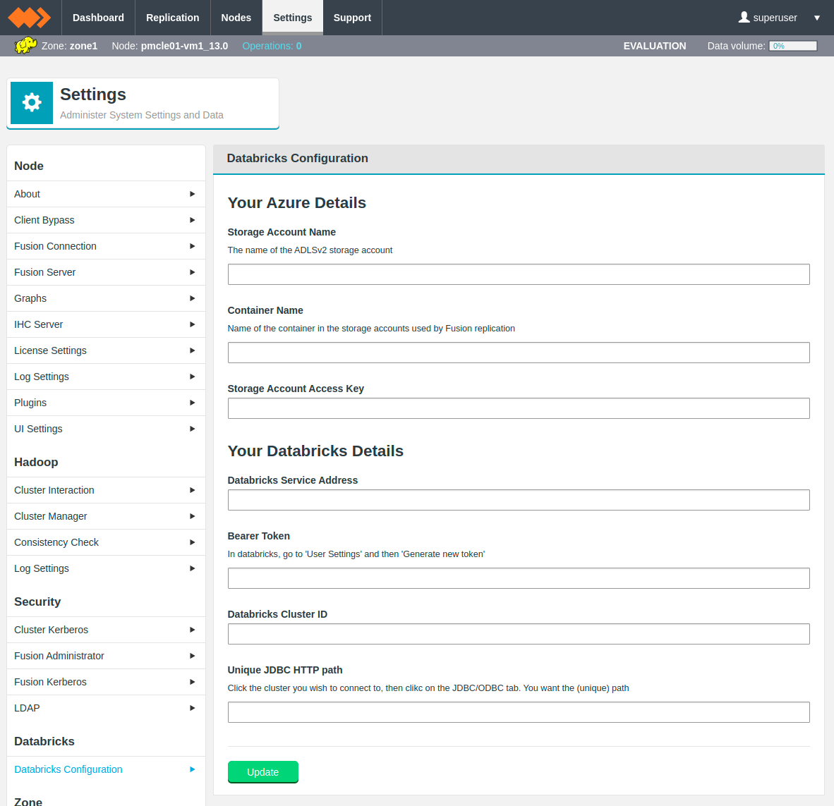Open the About settings item
The height and width of the screenshot is (806, 834).
point(106,194)
